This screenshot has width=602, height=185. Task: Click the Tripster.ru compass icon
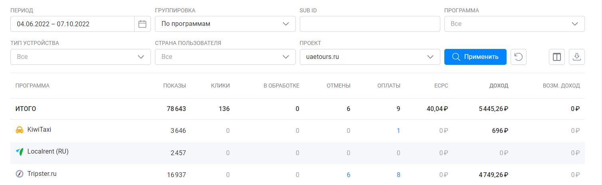coord(19,174)
